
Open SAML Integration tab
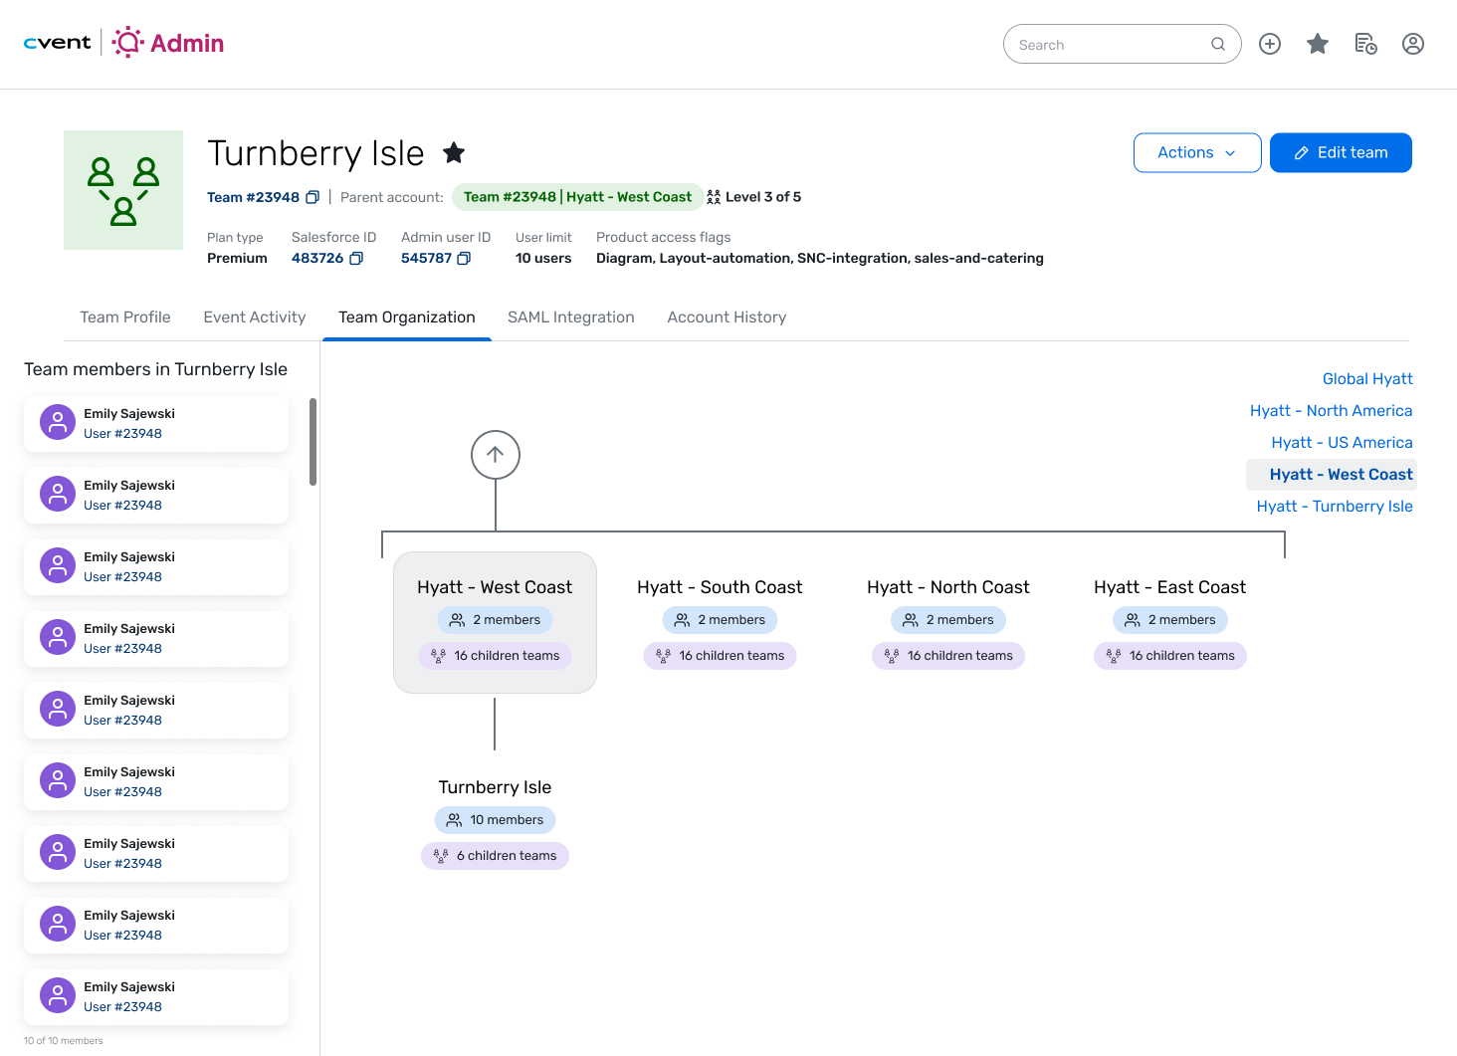coord(571,317)
